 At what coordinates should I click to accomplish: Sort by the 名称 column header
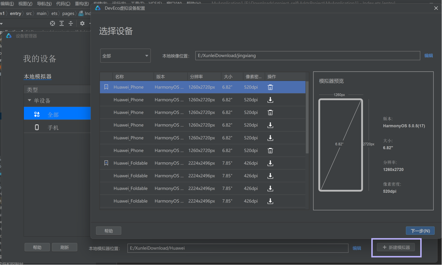(133, 77)
